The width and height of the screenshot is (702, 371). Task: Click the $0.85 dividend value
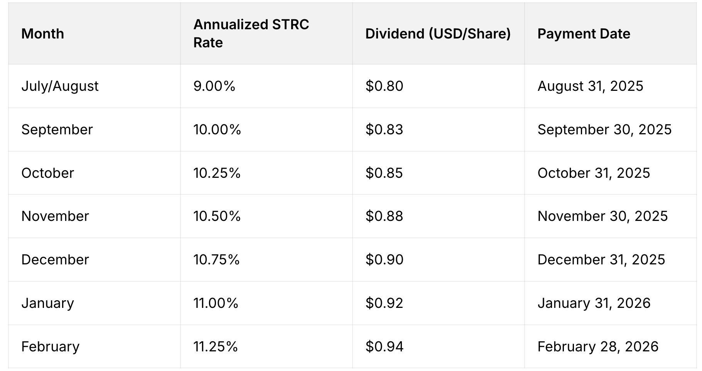point(384,173)
